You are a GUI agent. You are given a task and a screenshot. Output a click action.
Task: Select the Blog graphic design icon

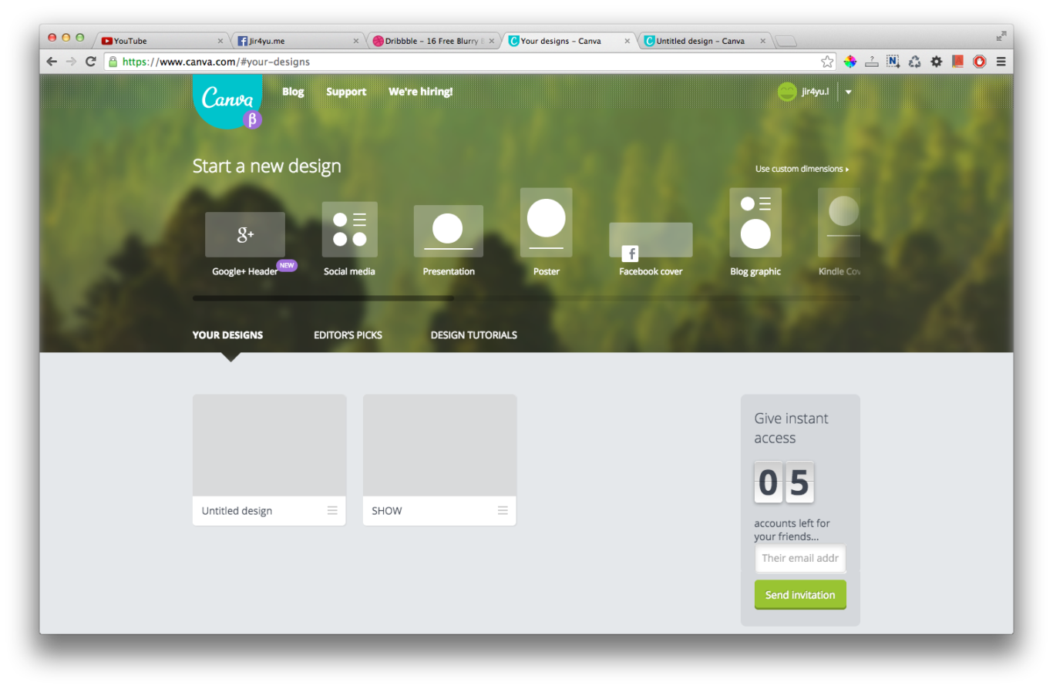[x=755, y=222]
